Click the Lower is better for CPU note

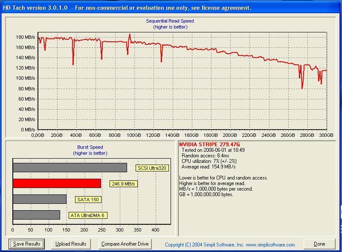tap(223, 178)
